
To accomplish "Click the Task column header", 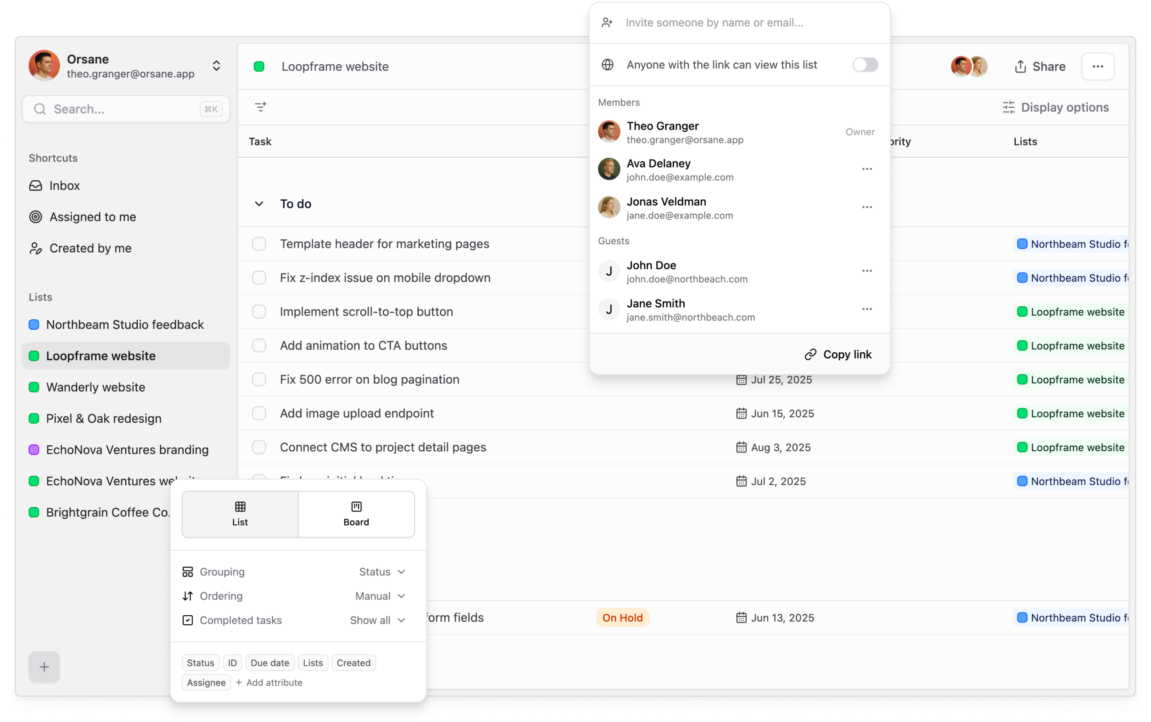I will click(x=260, y=141).
